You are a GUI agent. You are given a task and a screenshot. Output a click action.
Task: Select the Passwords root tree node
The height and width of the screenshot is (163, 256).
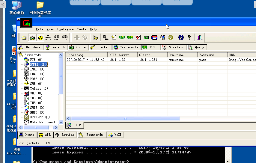32,55
